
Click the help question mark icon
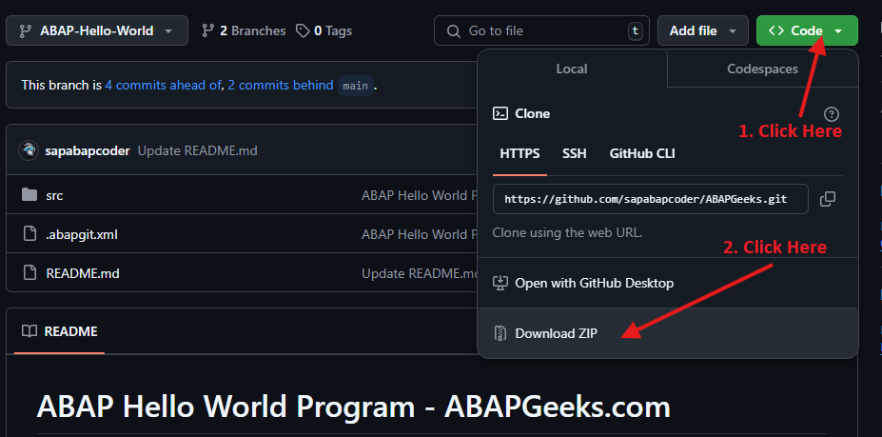click(x=831, y=114)
